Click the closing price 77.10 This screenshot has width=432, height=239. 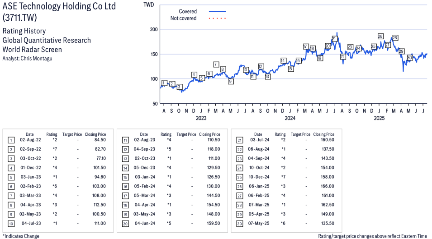[101, 159]
